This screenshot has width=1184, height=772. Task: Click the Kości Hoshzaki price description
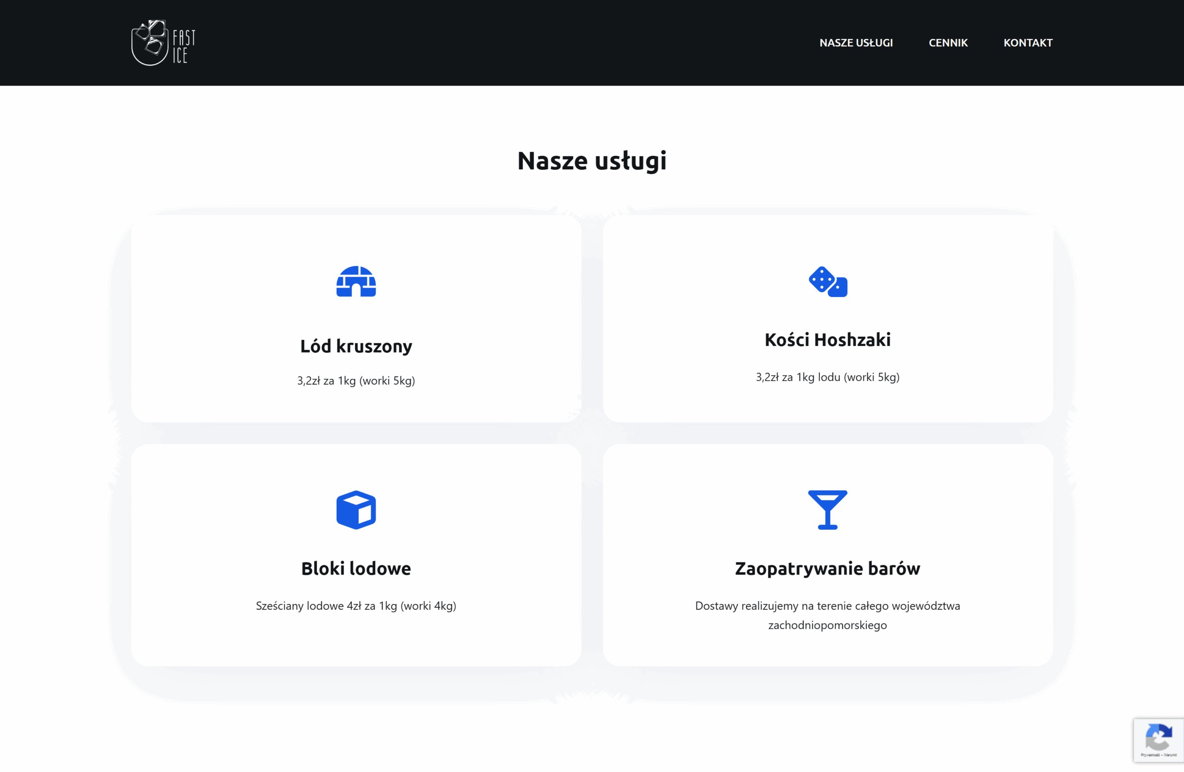[827, 377]
